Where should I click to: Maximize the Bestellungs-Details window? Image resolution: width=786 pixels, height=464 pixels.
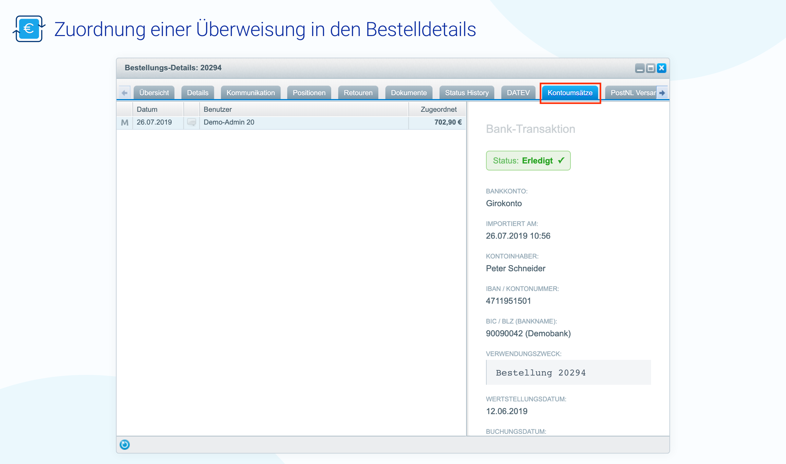[x=650, y=68]
